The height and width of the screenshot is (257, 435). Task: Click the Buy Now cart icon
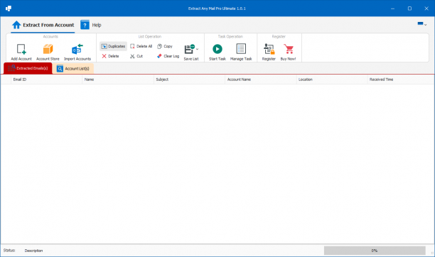289,49
